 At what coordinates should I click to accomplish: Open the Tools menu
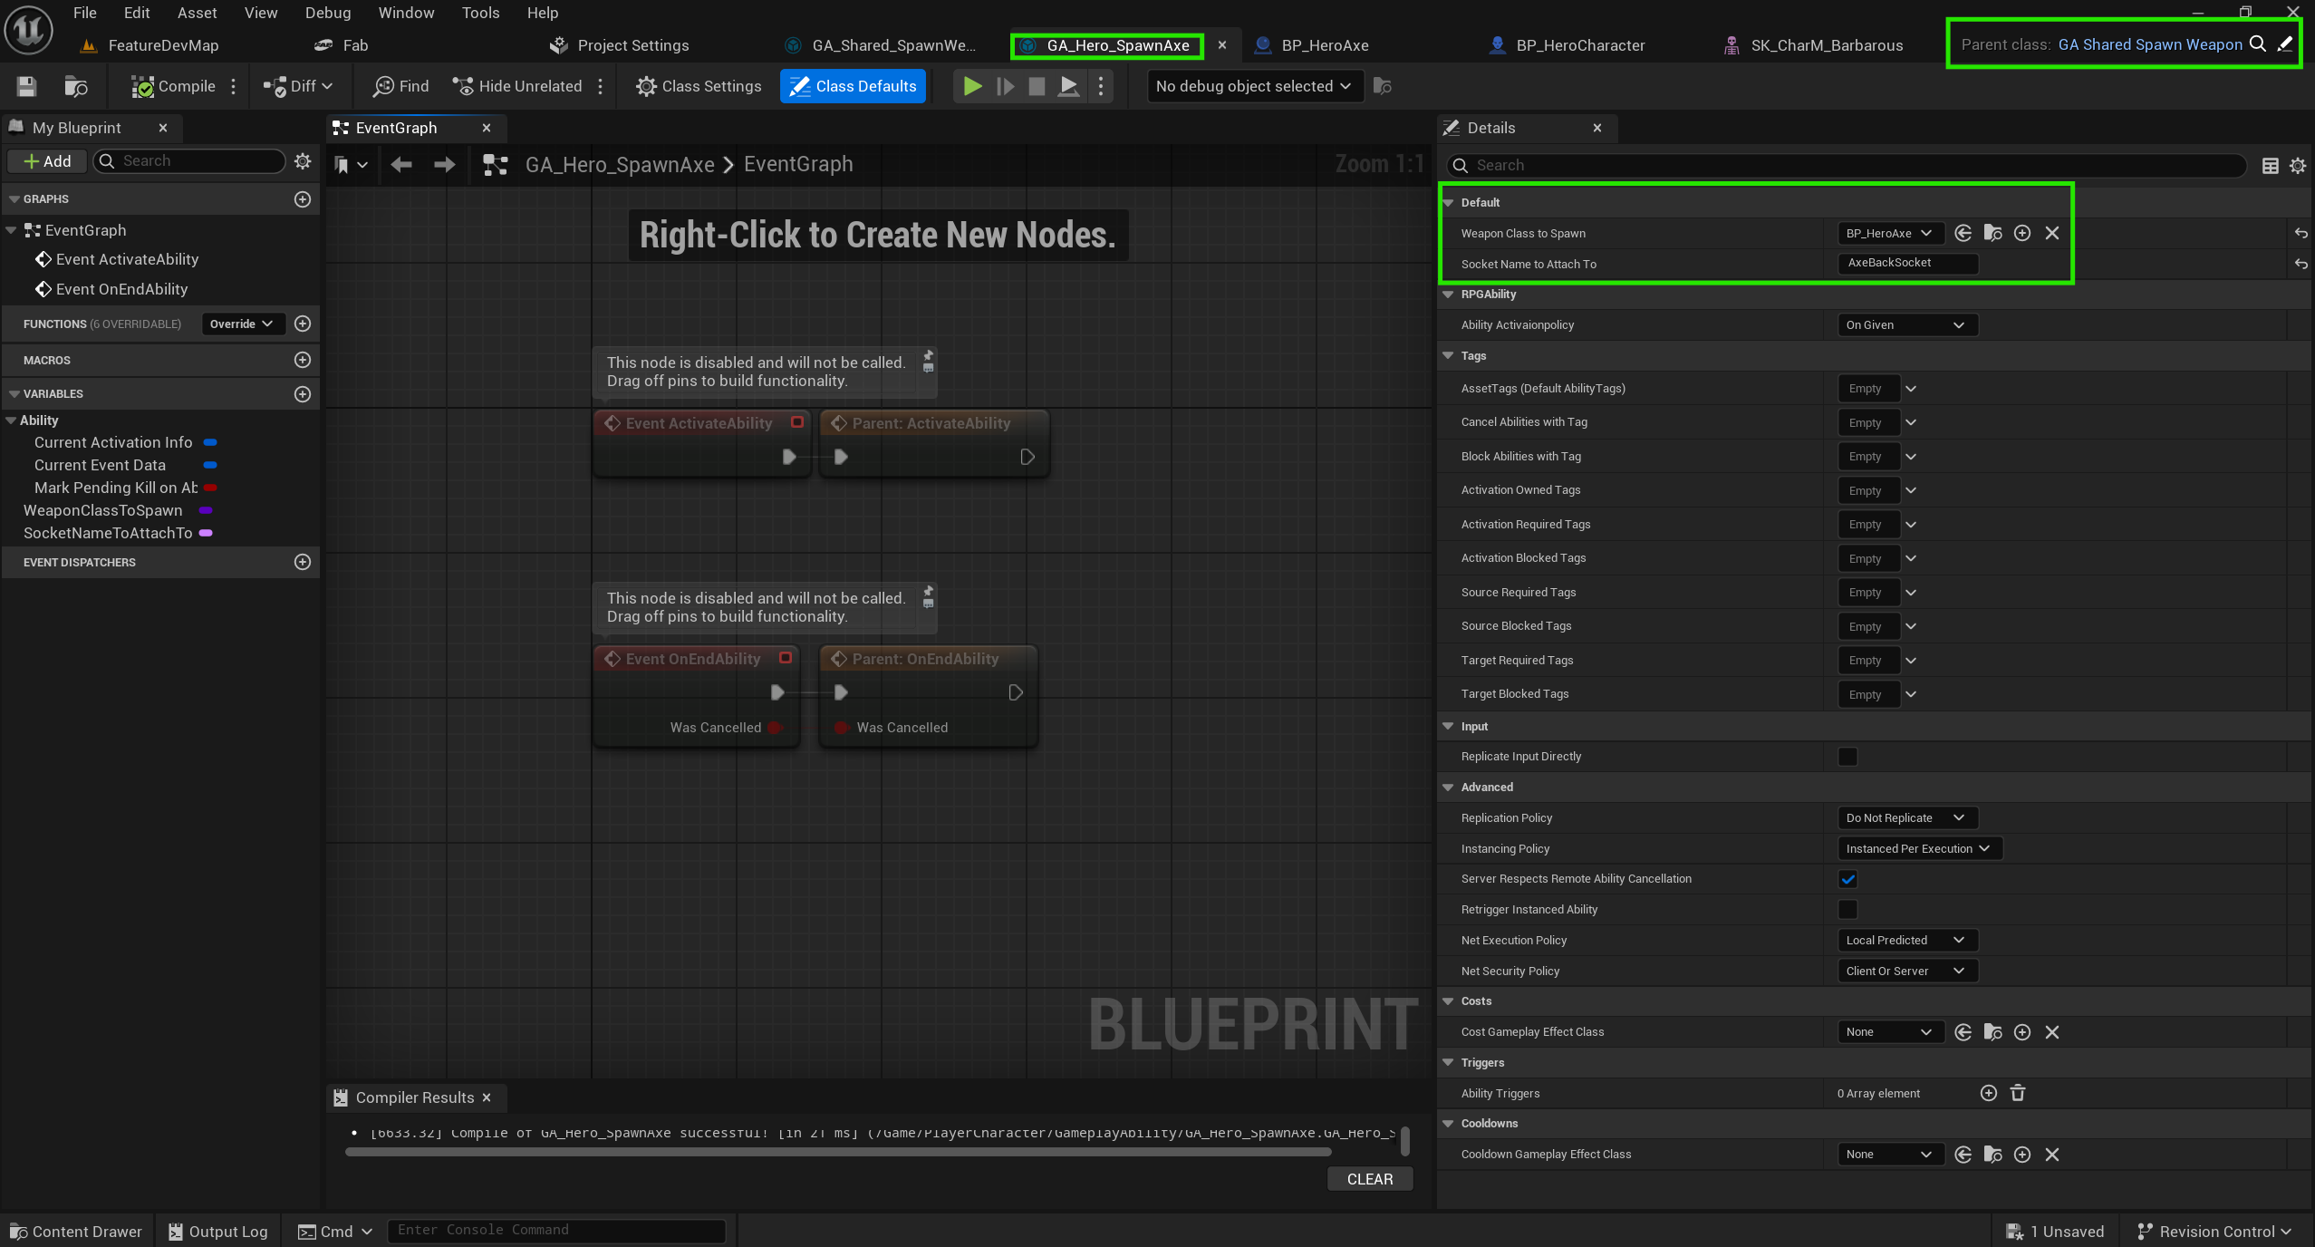pos(480,13)
